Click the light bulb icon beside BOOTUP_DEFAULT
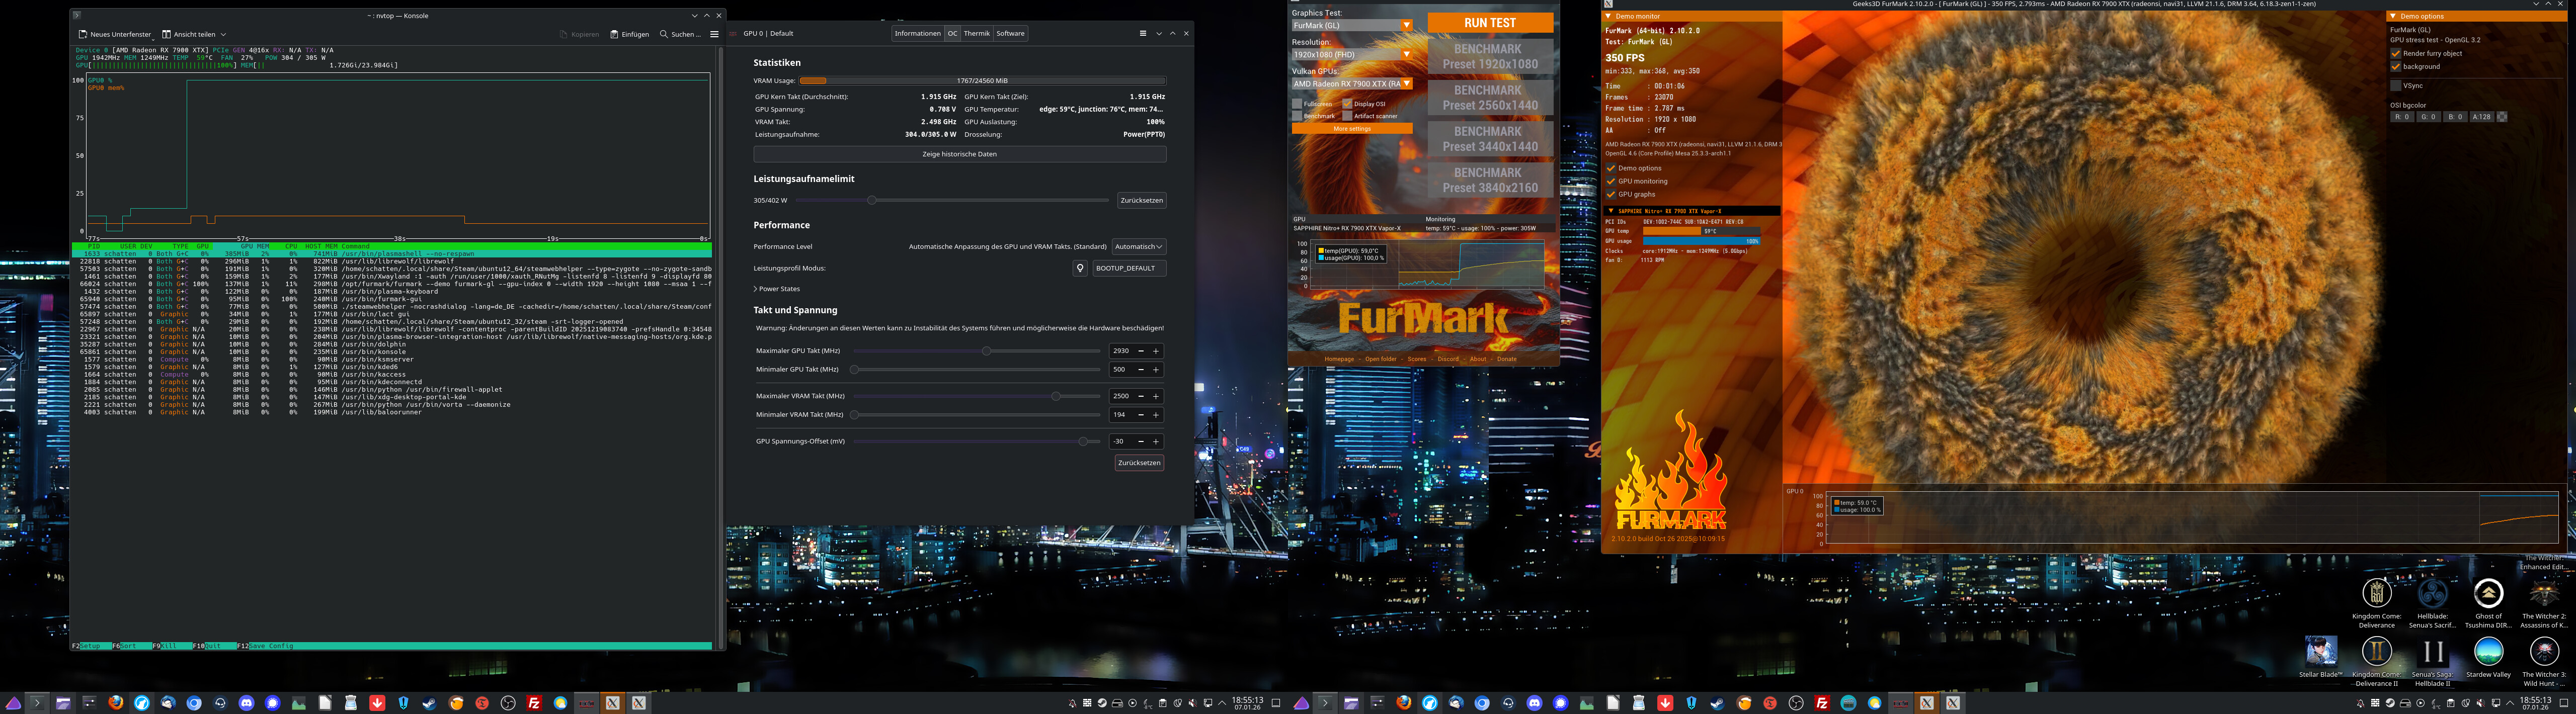 tap(1080, 268)
